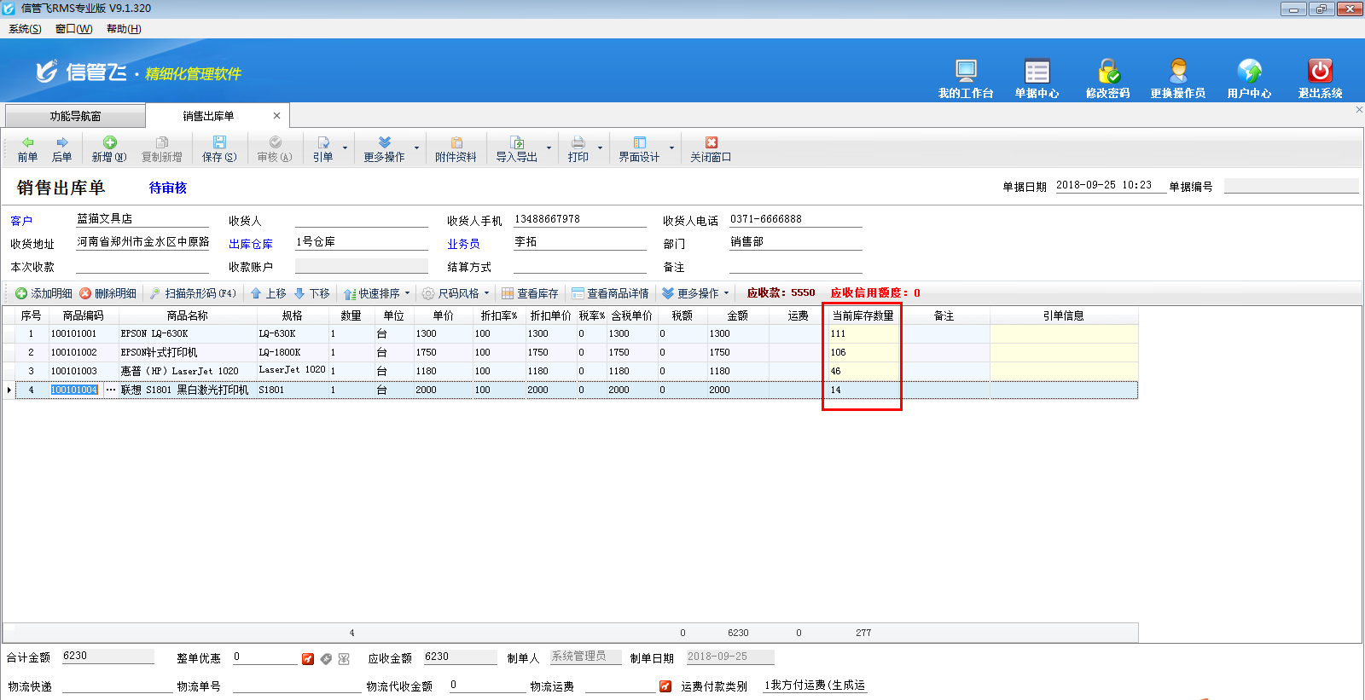1365x700 pixels.
Task: Close the 销售出库单 tab
Action: (x=276, y=116)
